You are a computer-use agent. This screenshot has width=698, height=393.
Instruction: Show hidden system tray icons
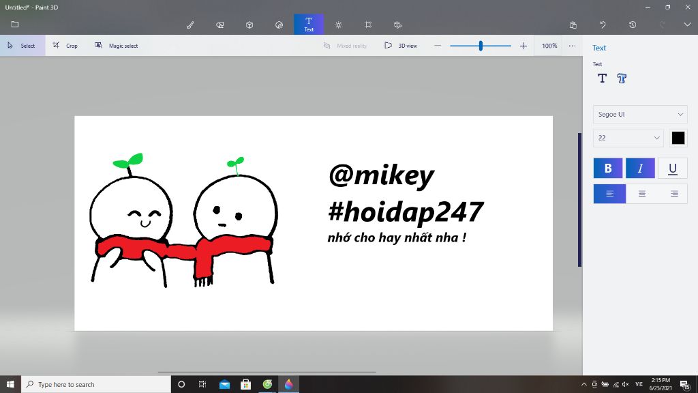(583, 384)
